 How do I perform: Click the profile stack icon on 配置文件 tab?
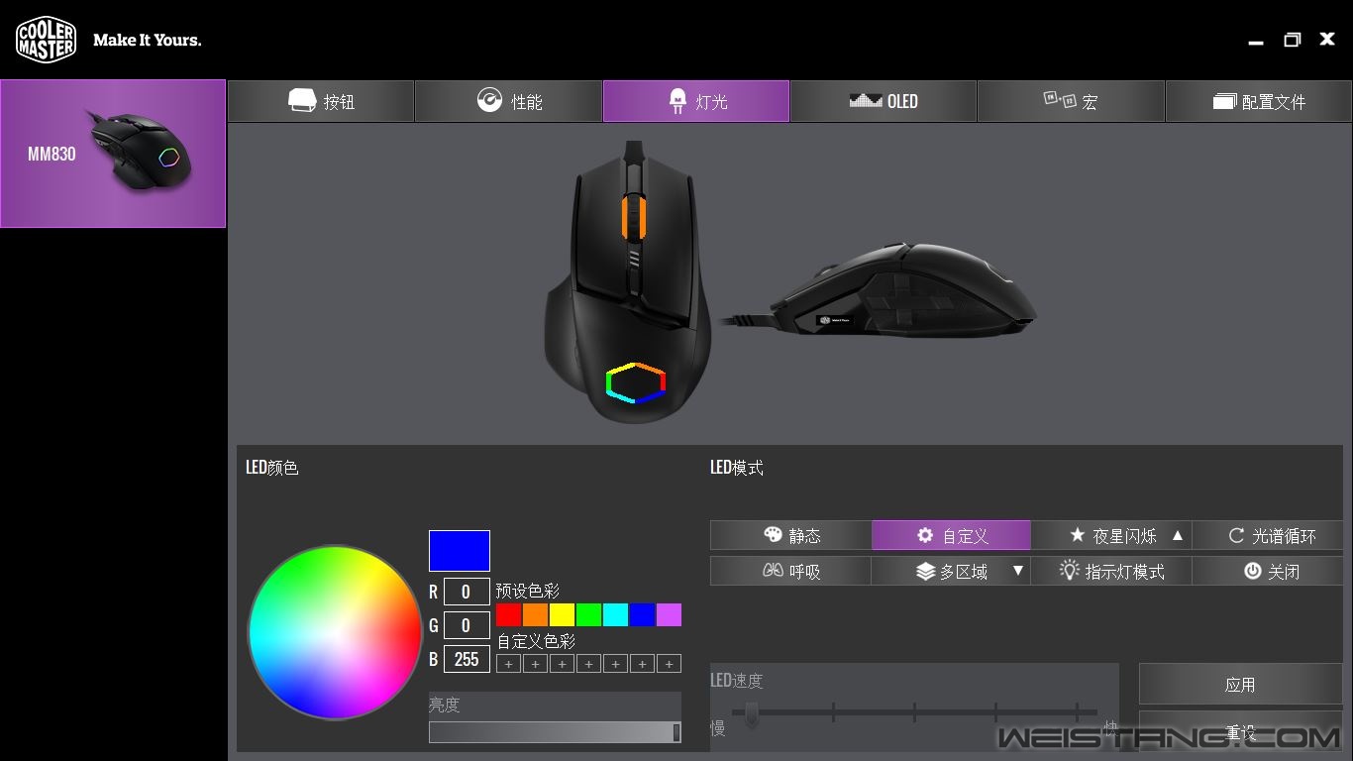(1225, 101)
